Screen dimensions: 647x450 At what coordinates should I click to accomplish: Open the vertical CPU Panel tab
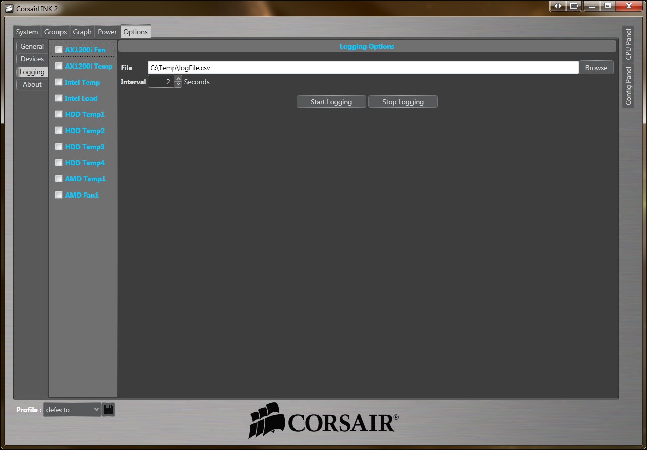(x=628, y=44)
